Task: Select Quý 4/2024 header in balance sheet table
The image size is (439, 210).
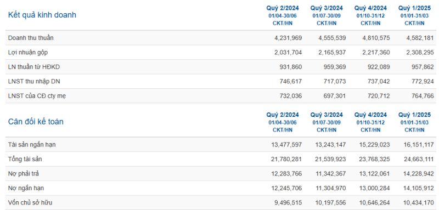Action: 370,115
